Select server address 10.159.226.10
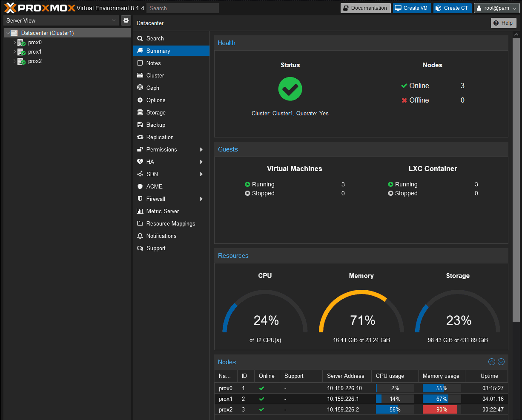This screenshot has width=522, height=420. (x=344, y=388)
